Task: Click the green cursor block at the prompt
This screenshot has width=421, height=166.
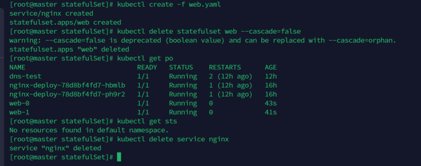Action: [119, 157]
